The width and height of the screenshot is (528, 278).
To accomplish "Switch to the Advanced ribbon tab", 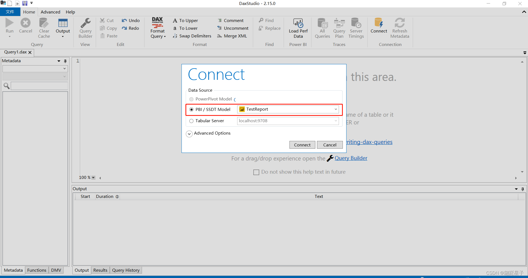I will tap(50, 12).
